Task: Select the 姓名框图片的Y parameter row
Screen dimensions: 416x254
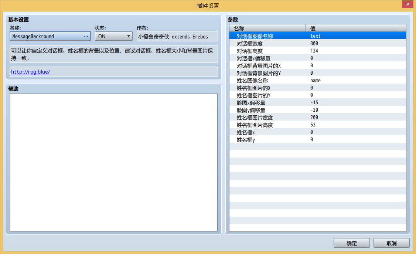Action: click(x=318, y=95)
